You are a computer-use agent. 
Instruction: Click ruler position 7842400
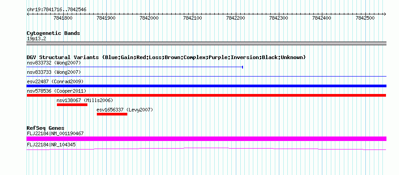click(322, 18)
